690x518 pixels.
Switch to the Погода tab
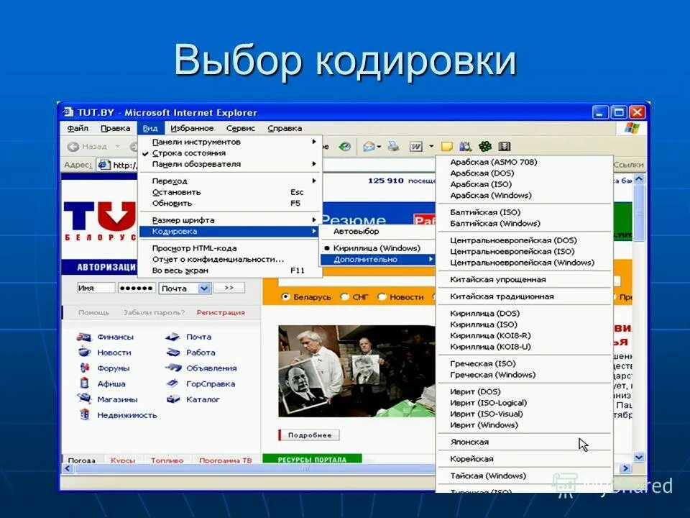pos(81,460)
